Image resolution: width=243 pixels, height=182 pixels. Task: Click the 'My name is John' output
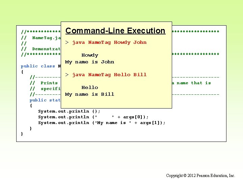click(89, 62)
